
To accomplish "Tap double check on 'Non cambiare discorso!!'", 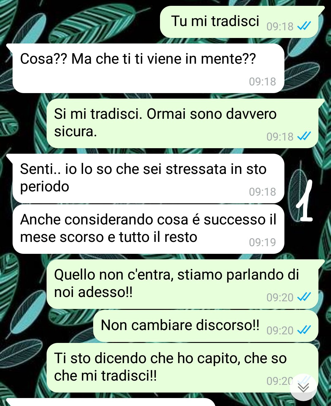I will coord(304,330).
